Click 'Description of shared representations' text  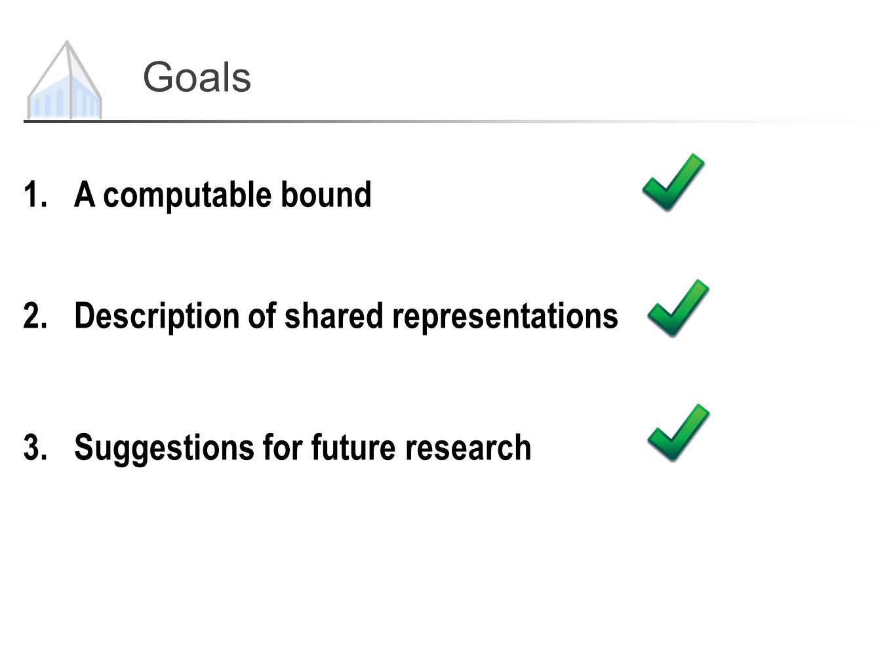point(346,316)
